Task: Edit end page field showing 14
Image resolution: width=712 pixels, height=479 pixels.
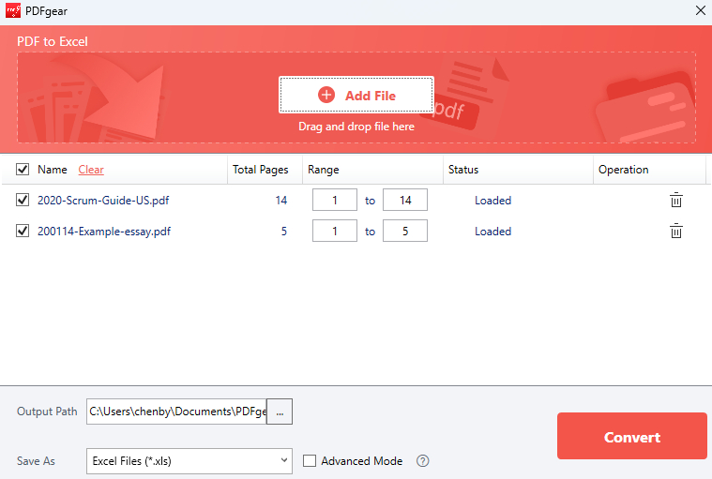Action: pyautogui.click(x=405, y=200)
